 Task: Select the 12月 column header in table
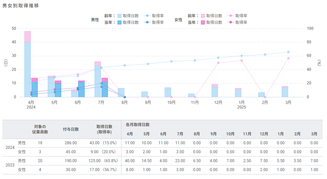pos(264,134)
